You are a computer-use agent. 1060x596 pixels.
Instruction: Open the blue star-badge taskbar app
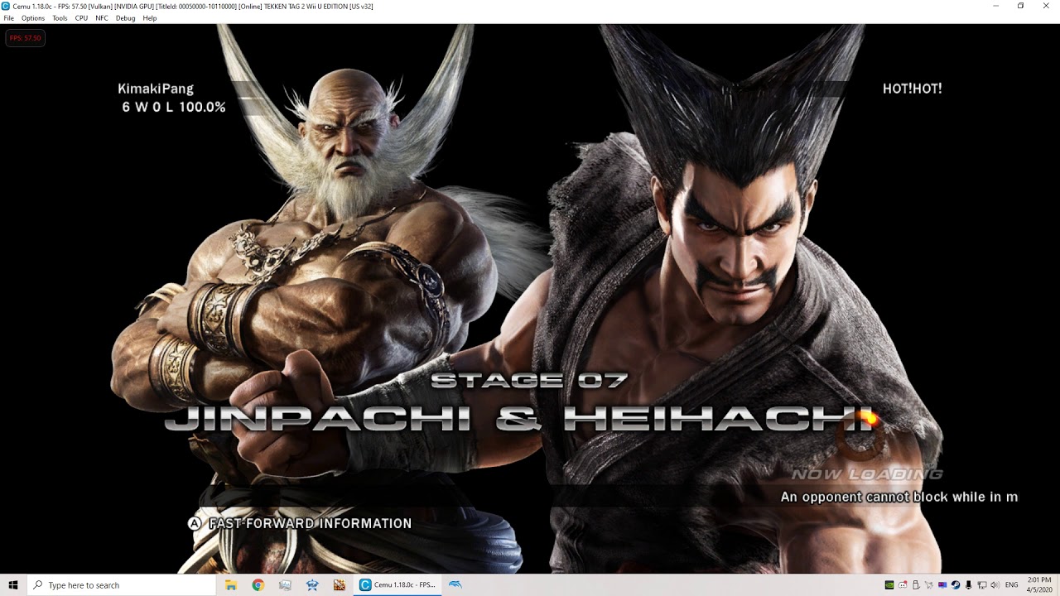point(312,585)
